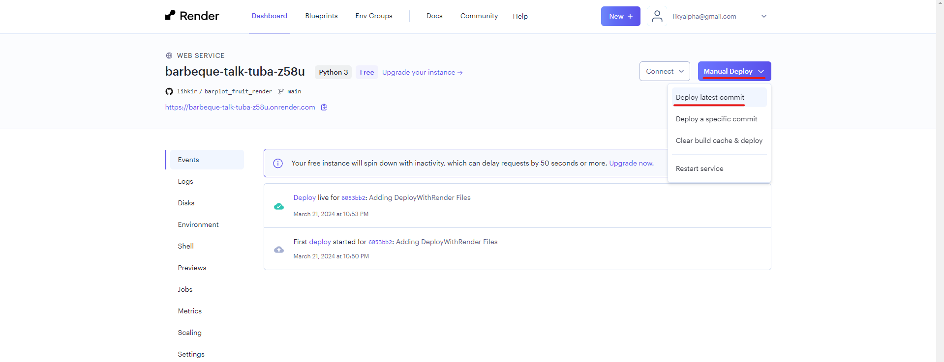Click the green deploy live cloud icon
The height and width of the screenshot is (362, 944).
pos(279,206)
